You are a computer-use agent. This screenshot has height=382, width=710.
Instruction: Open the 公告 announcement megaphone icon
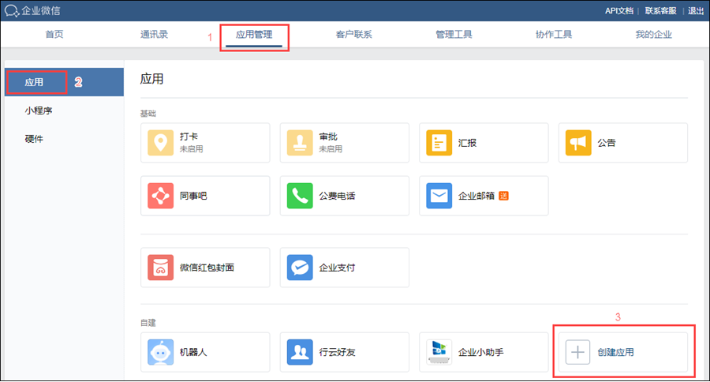pyautogui.click(x=578, y=143)
